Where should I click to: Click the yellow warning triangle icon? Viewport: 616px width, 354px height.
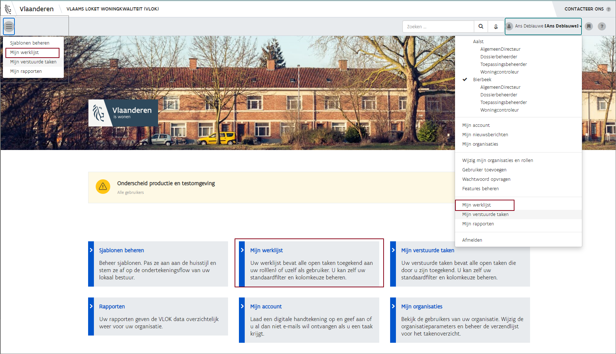coord(103,187)
